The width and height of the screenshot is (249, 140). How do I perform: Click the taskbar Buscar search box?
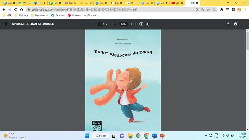101,136
